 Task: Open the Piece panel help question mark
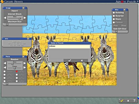(7, 84)
